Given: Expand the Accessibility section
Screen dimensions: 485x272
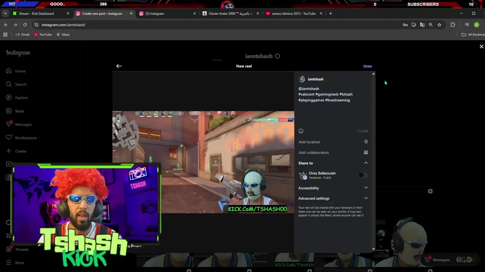Looking at the screenshot, I should pyautogui.click(x=333, y=188).
